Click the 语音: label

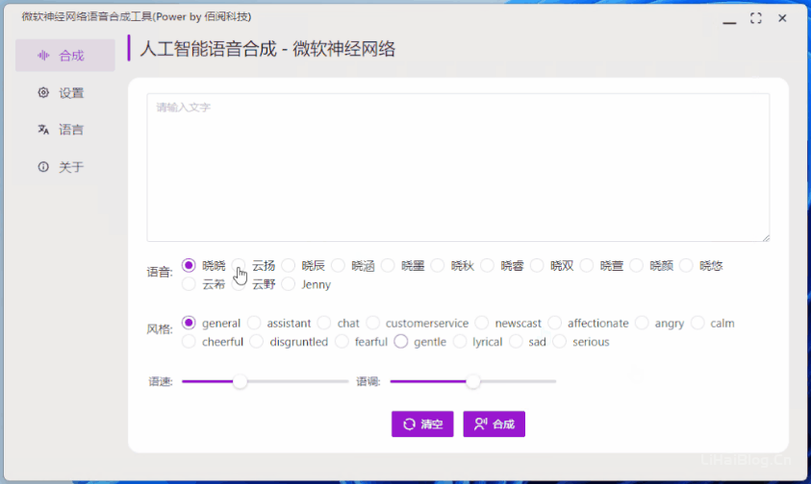[x=160, y=272]
